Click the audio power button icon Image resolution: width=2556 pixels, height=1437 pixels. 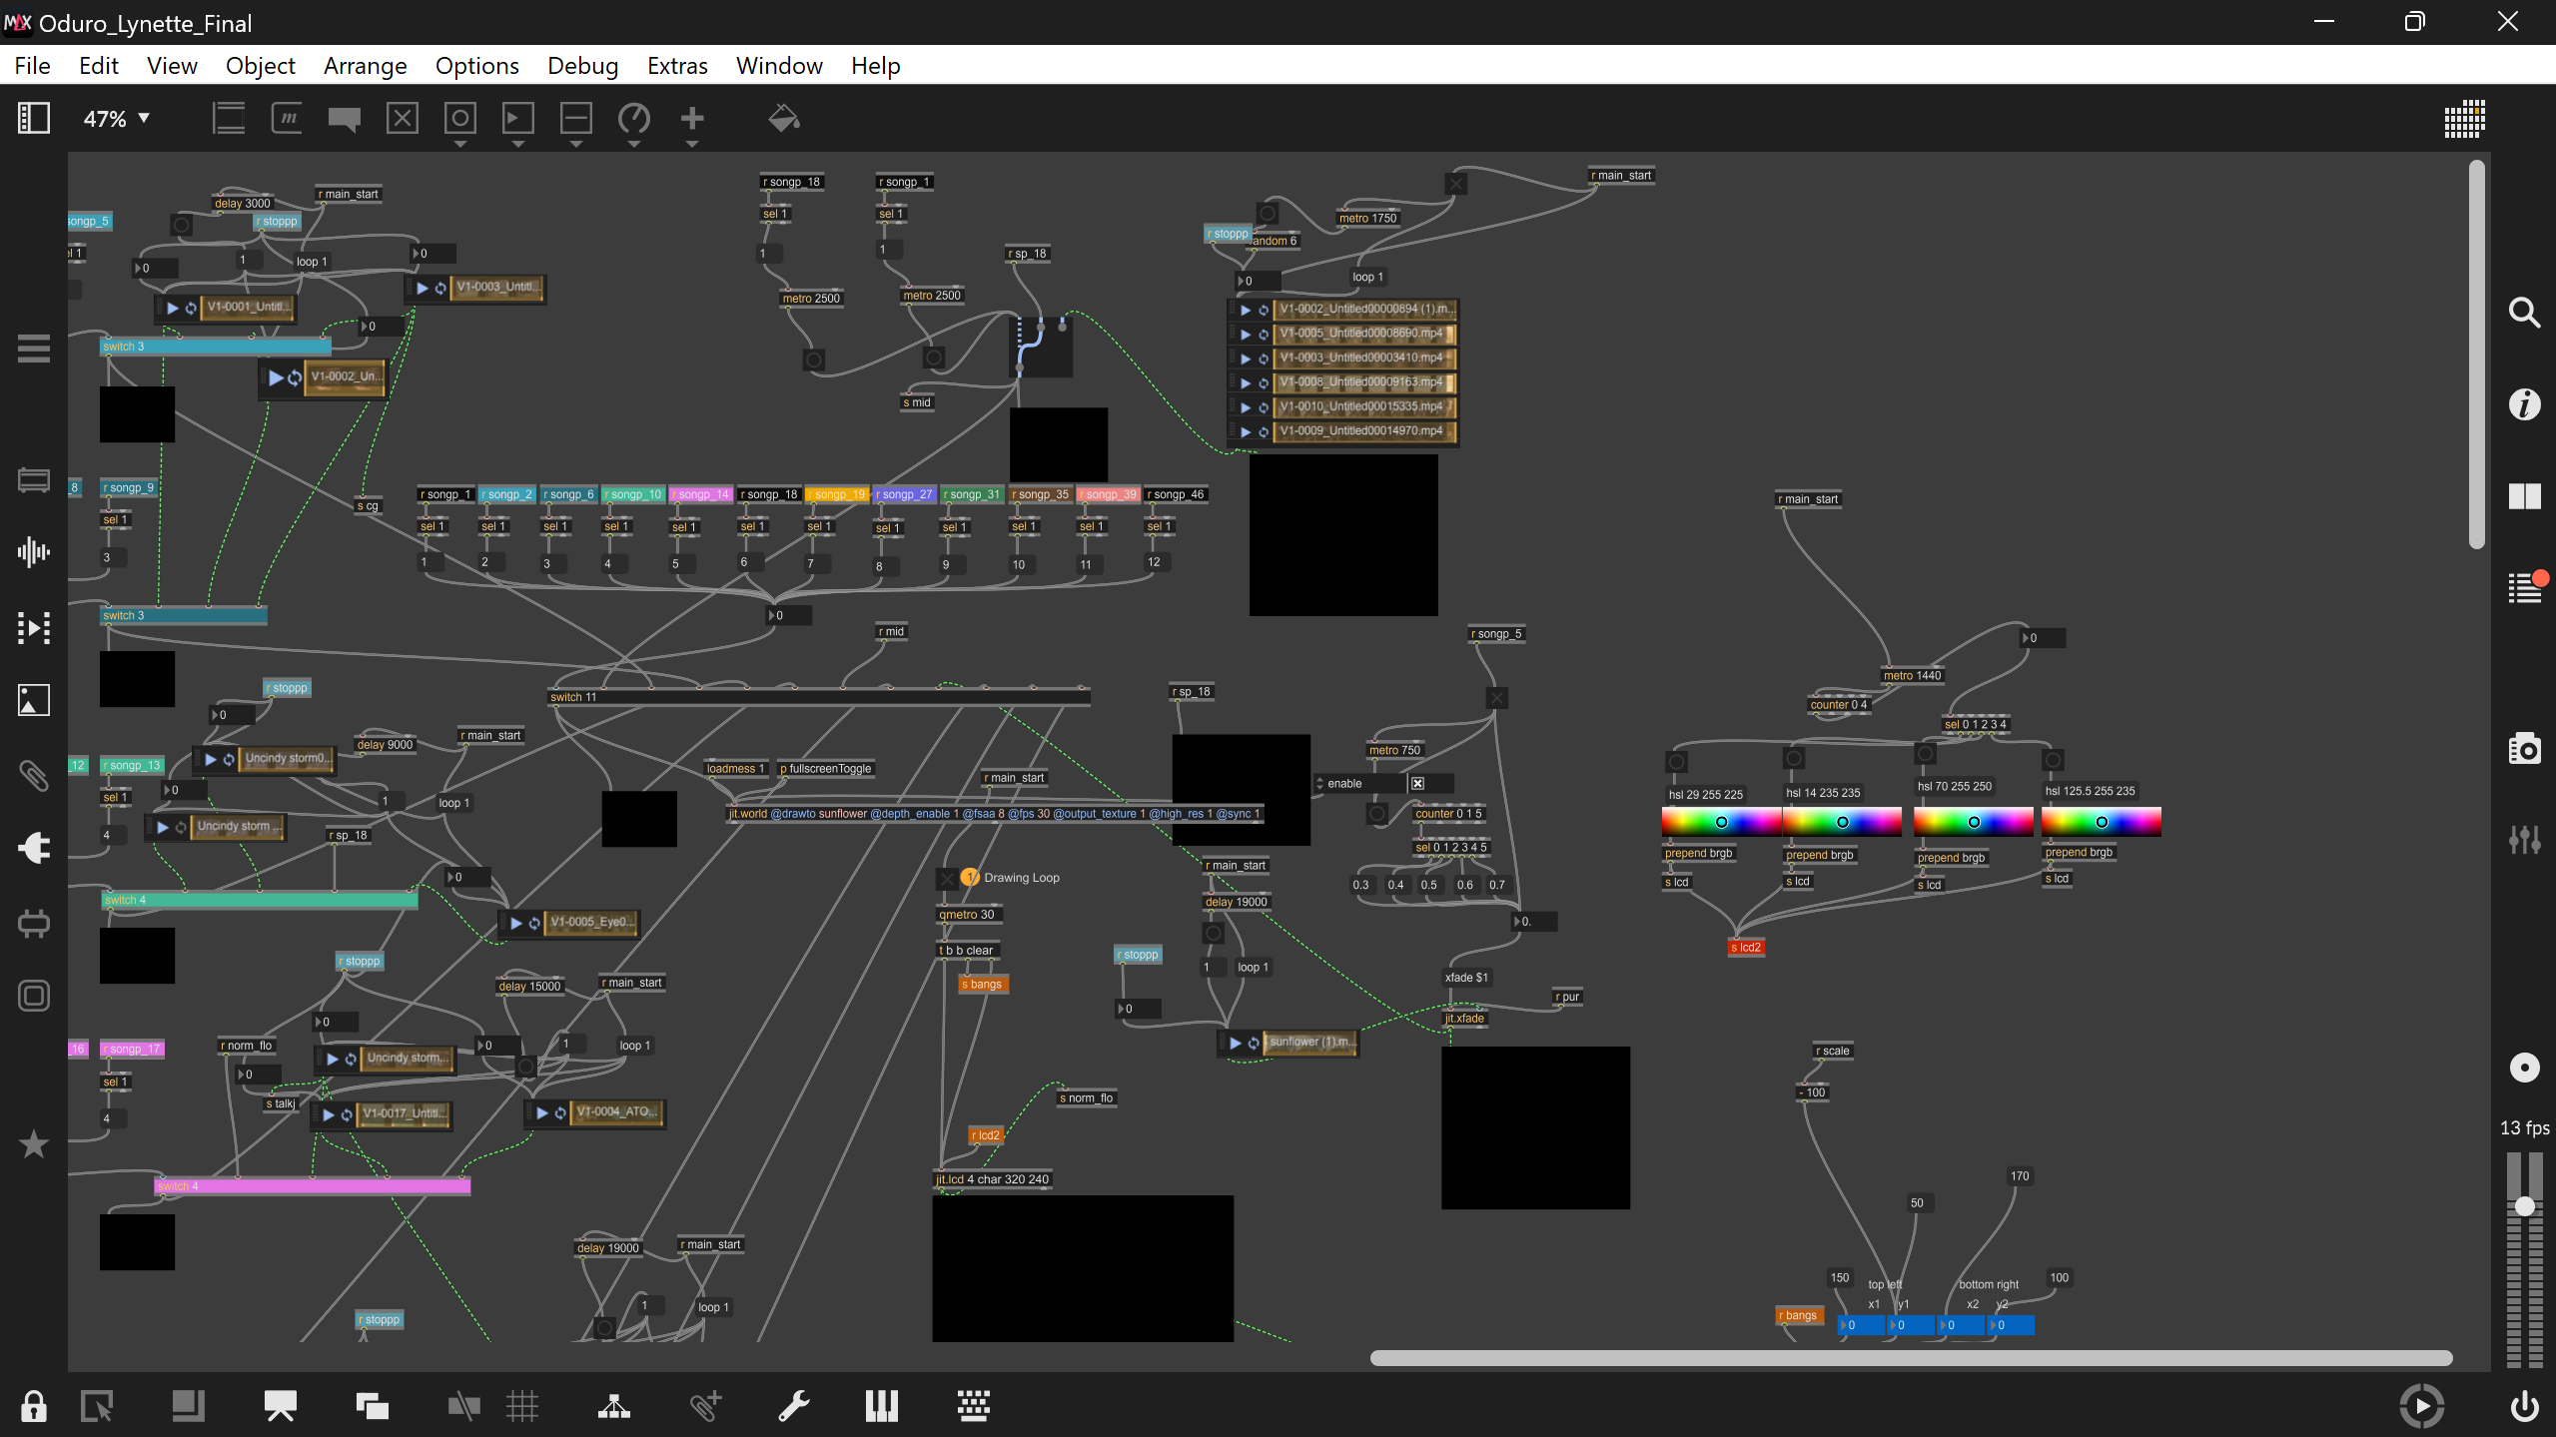click(x=2524, y=1406)
